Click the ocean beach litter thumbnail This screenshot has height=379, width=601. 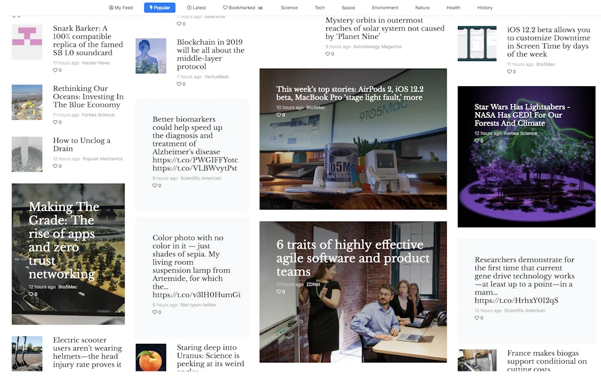click(27, 102)
